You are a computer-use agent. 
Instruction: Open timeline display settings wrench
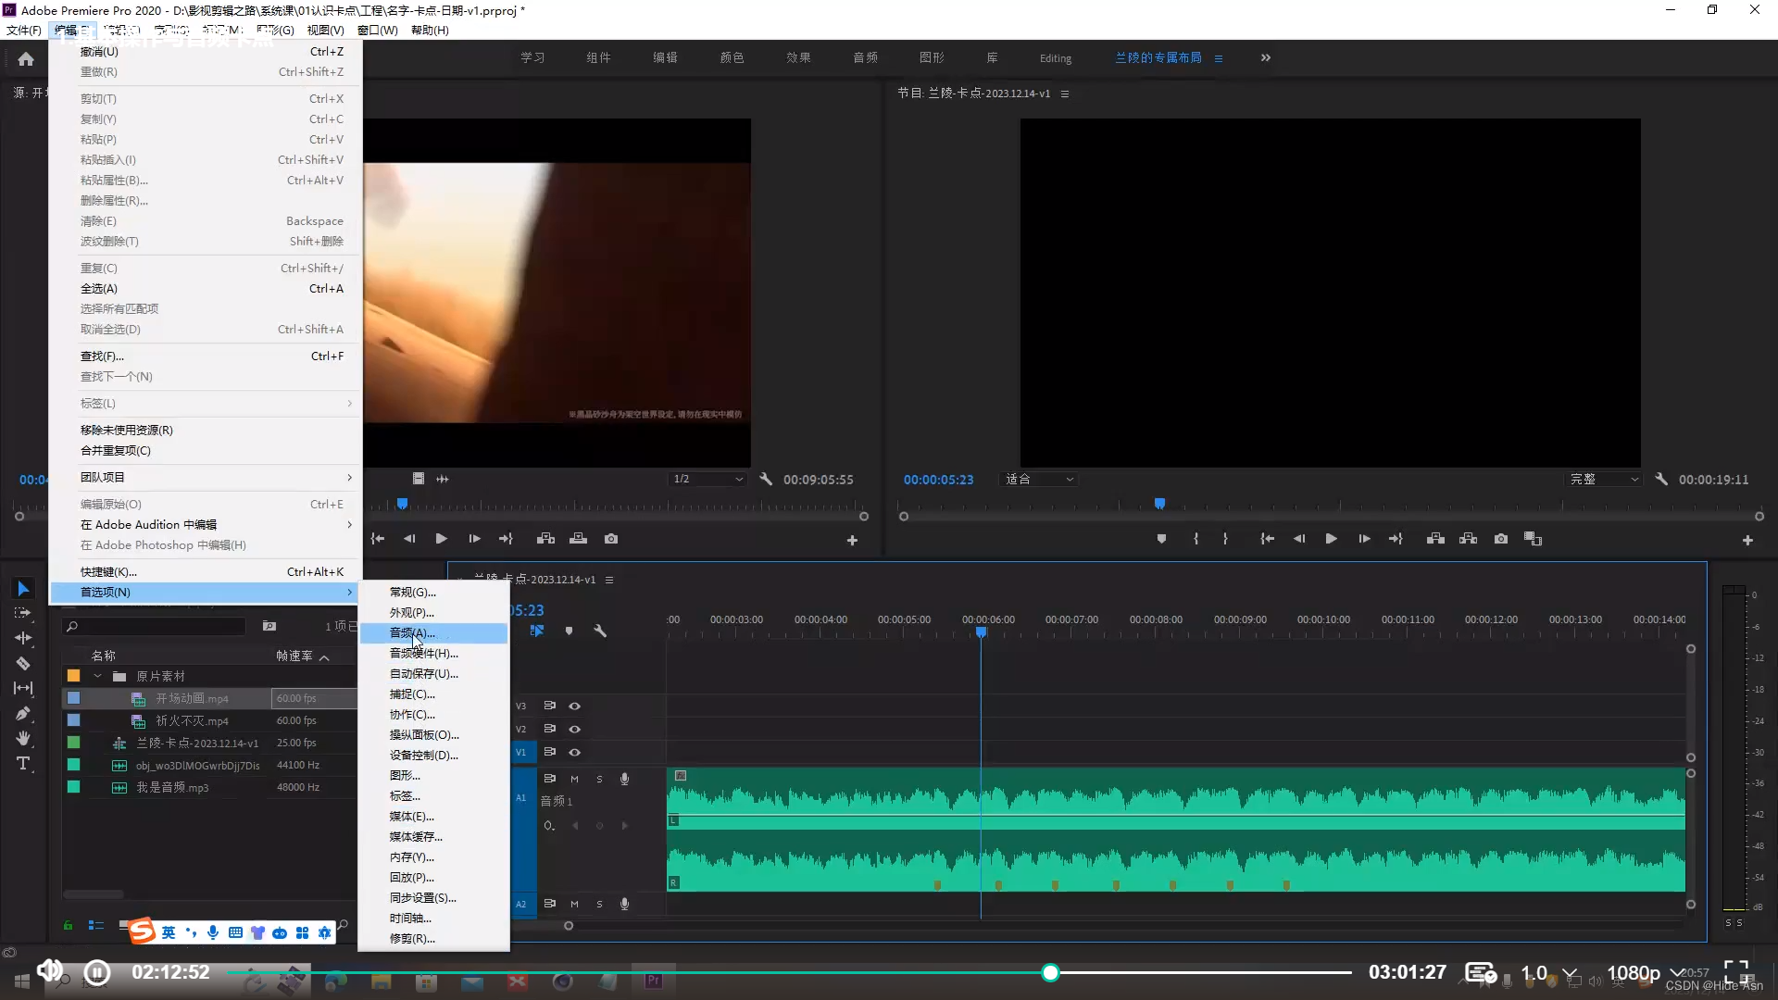click(x=600, y=631)
